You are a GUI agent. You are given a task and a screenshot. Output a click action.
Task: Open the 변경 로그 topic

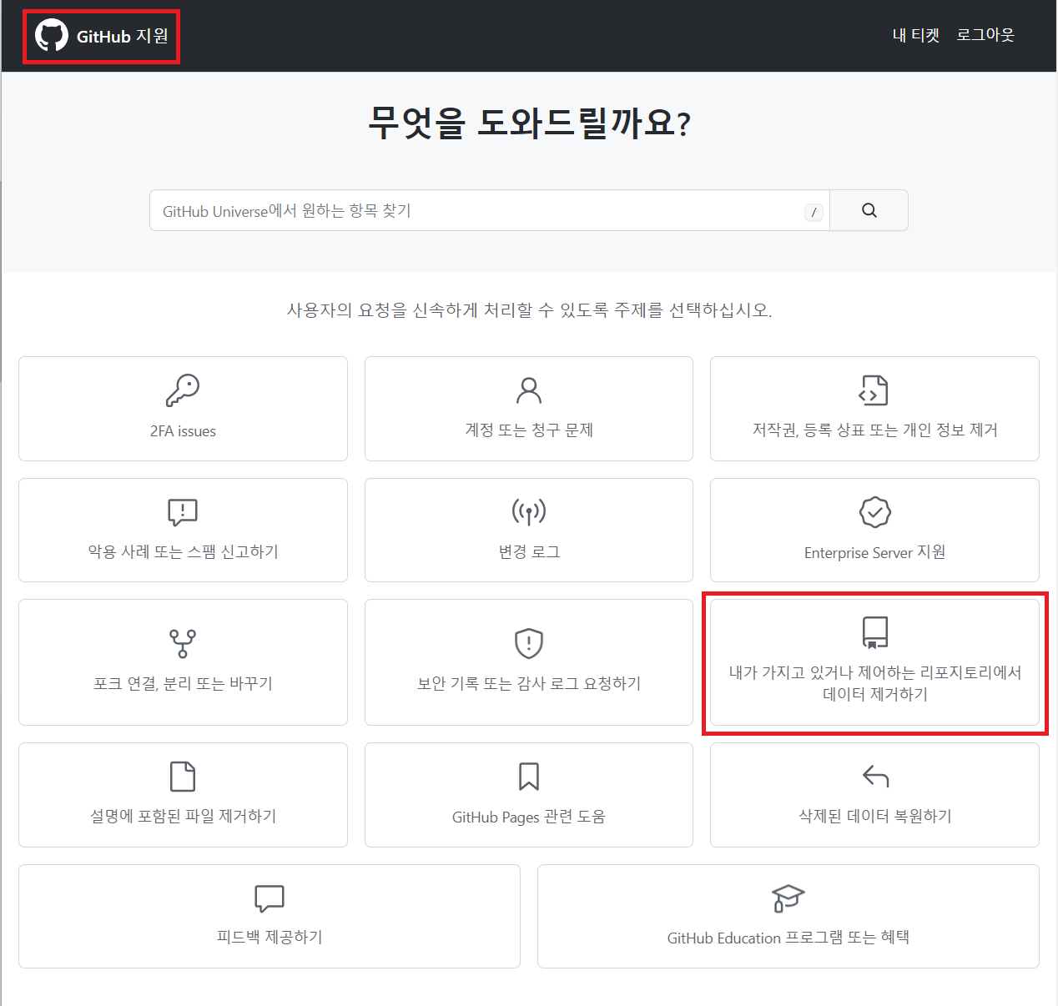529,530
